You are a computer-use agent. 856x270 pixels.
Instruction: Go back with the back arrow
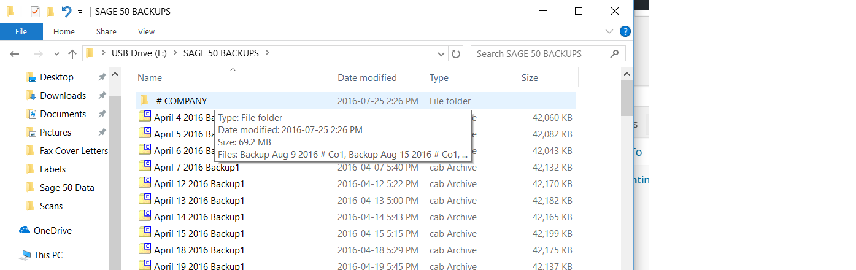(x=15, y=54)
